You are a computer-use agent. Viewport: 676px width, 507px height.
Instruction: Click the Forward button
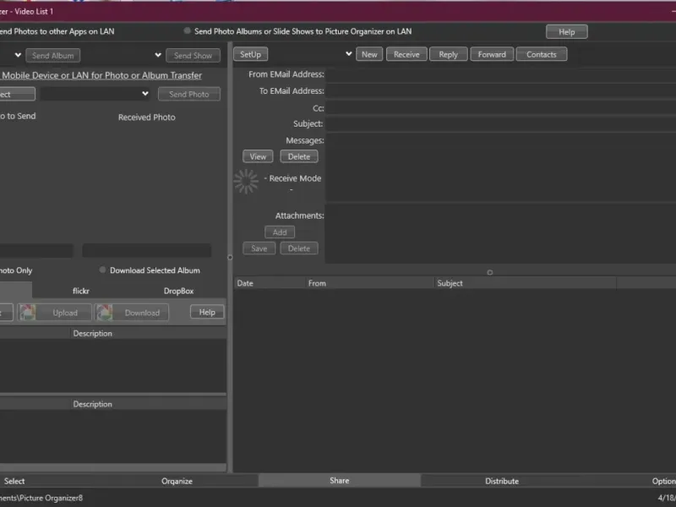tap(492, 54)
